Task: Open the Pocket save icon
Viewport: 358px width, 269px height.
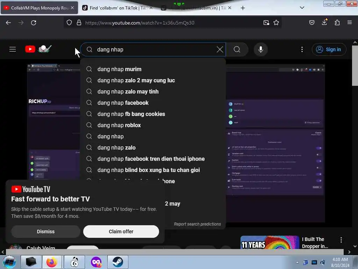Action: [312, 22]
